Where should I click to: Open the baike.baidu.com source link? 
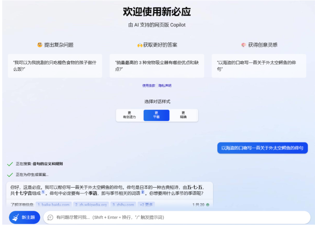pyautogui.click(x=54, y=205)
